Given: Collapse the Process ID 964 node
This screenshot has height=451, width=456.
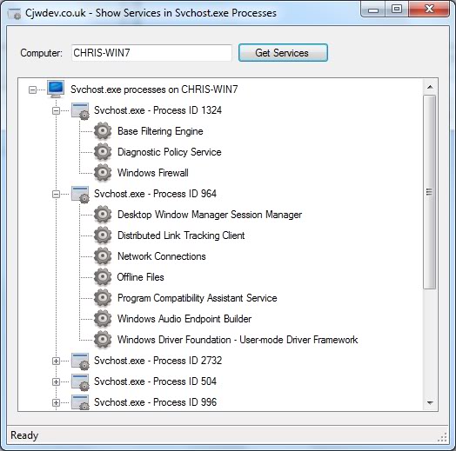Looking at the screenshot, I should tap(56, 194).
